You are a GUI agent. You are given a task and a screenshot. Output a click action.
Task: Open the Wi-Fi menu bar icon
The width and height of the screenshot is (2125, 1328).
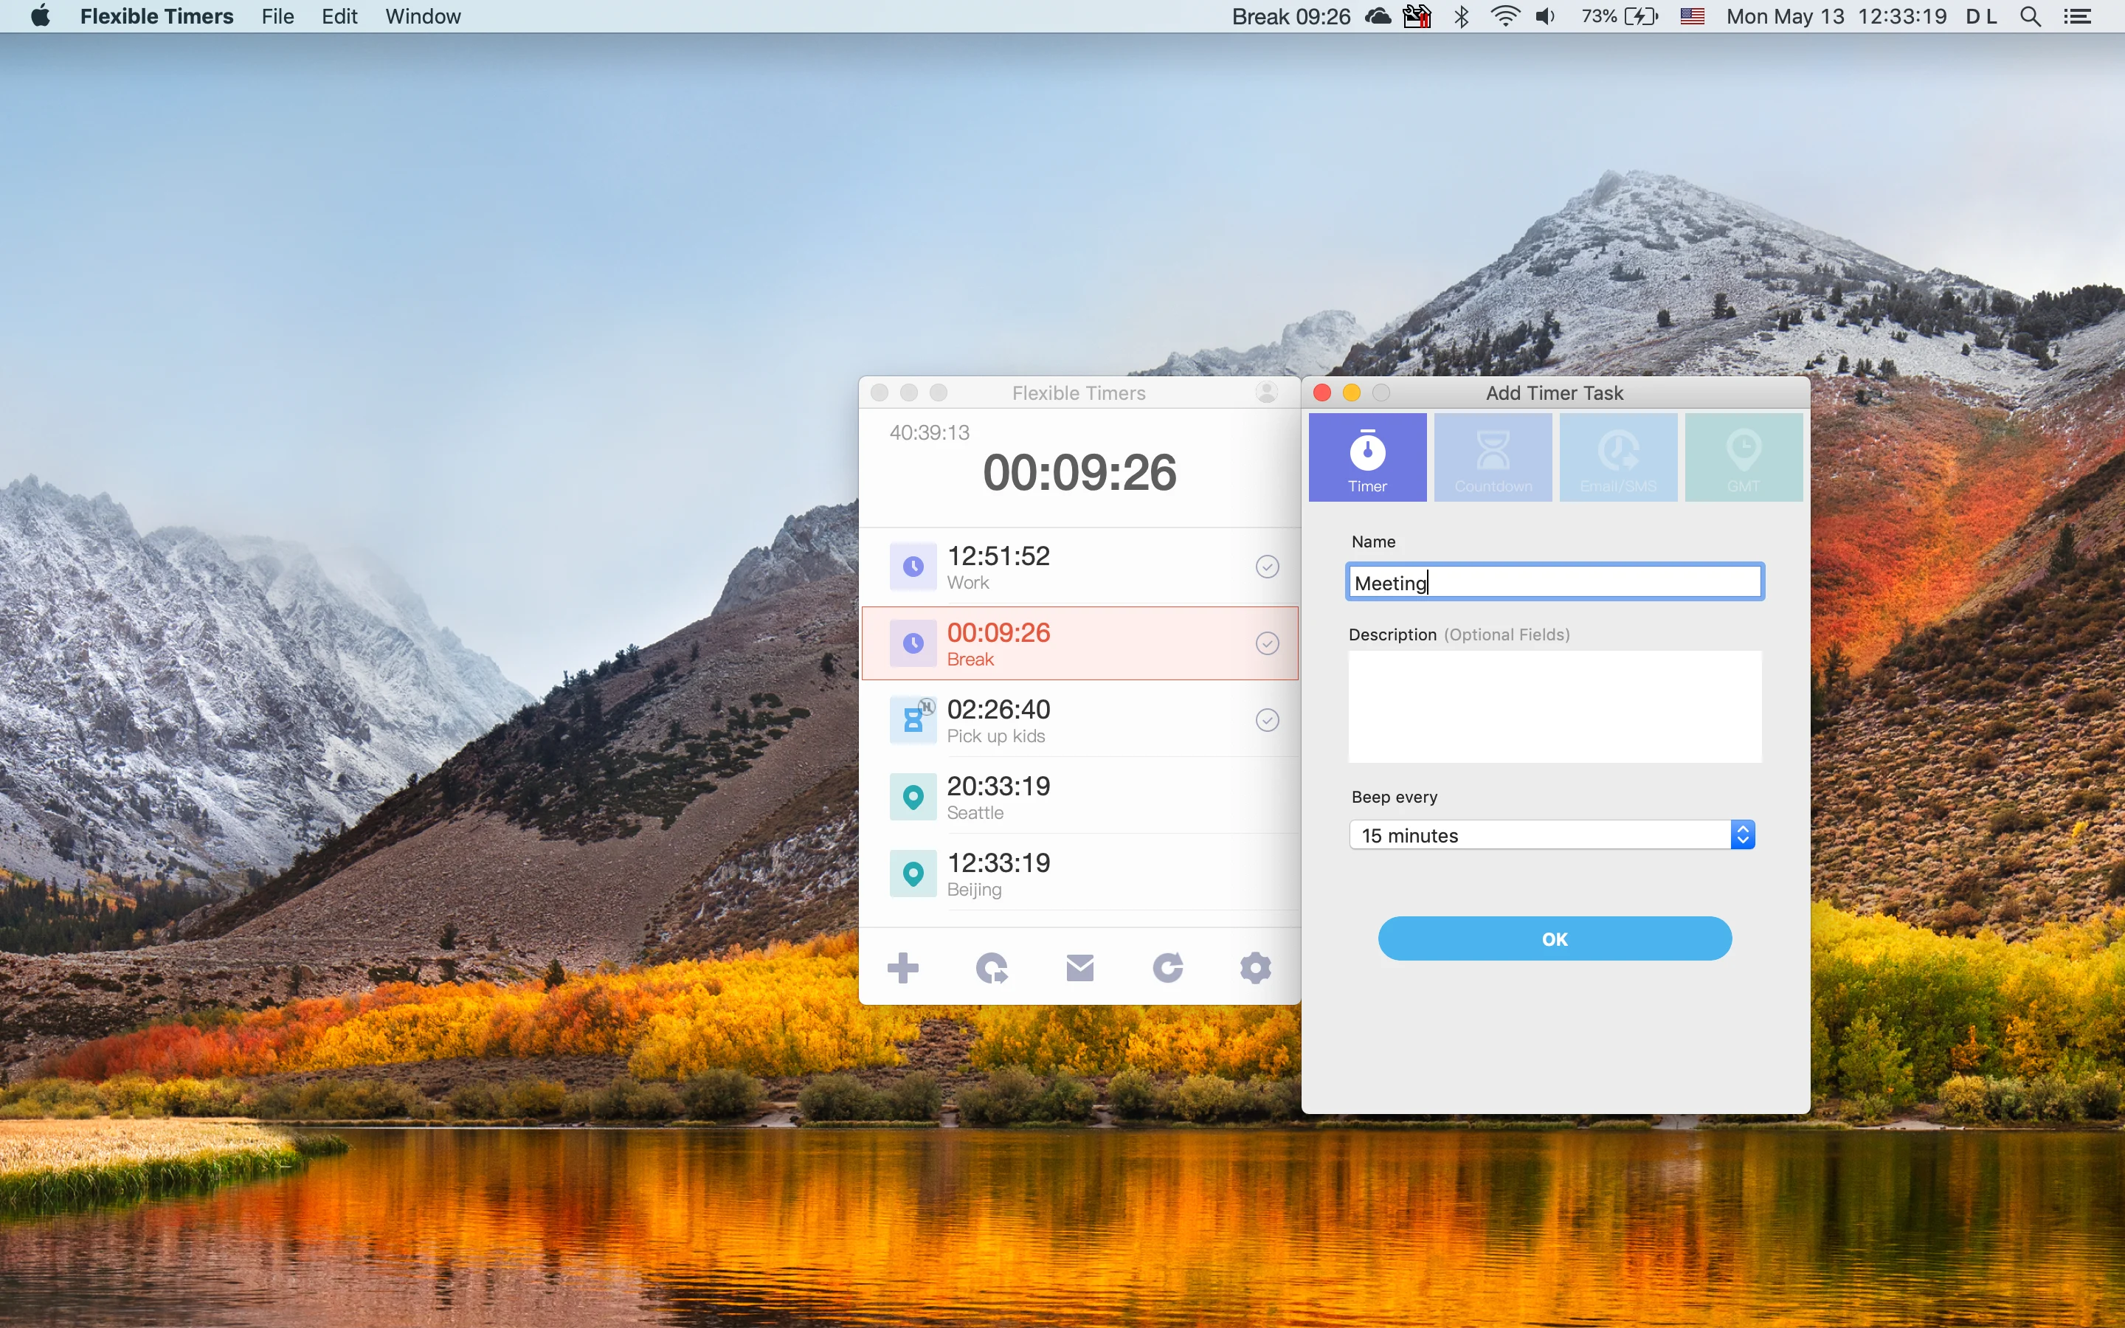(x=1505, y=15)
